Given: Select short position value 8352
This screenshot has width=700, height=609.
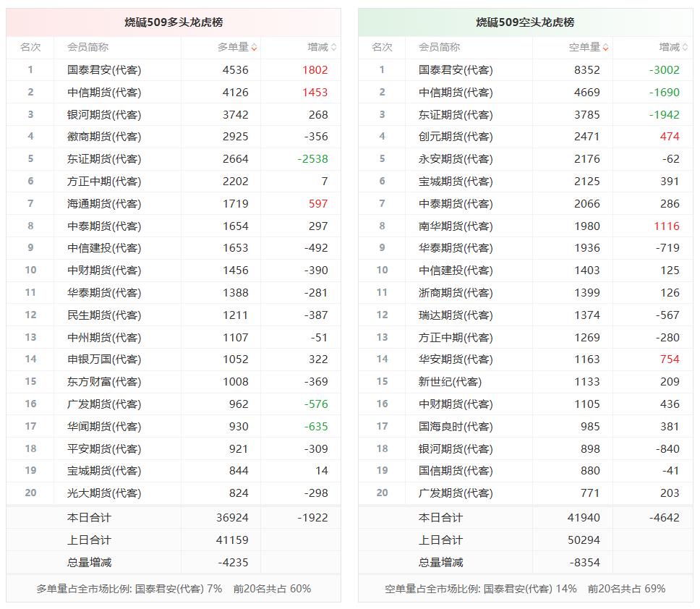Looking at the screenshot, I should (587, 70).
